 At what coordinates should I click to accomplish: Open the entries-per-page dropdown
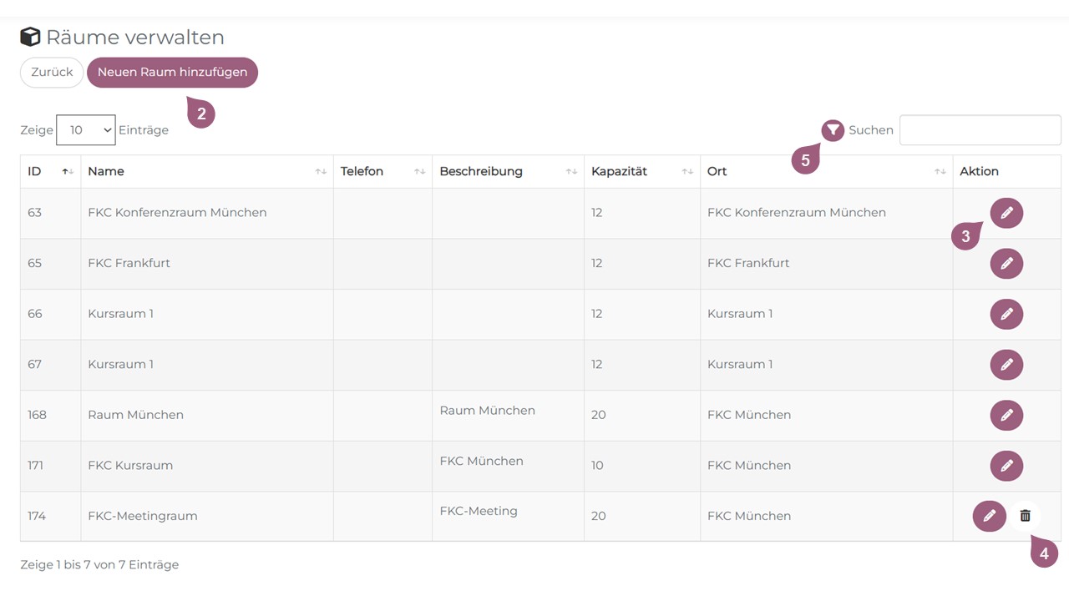click(85, 130)
